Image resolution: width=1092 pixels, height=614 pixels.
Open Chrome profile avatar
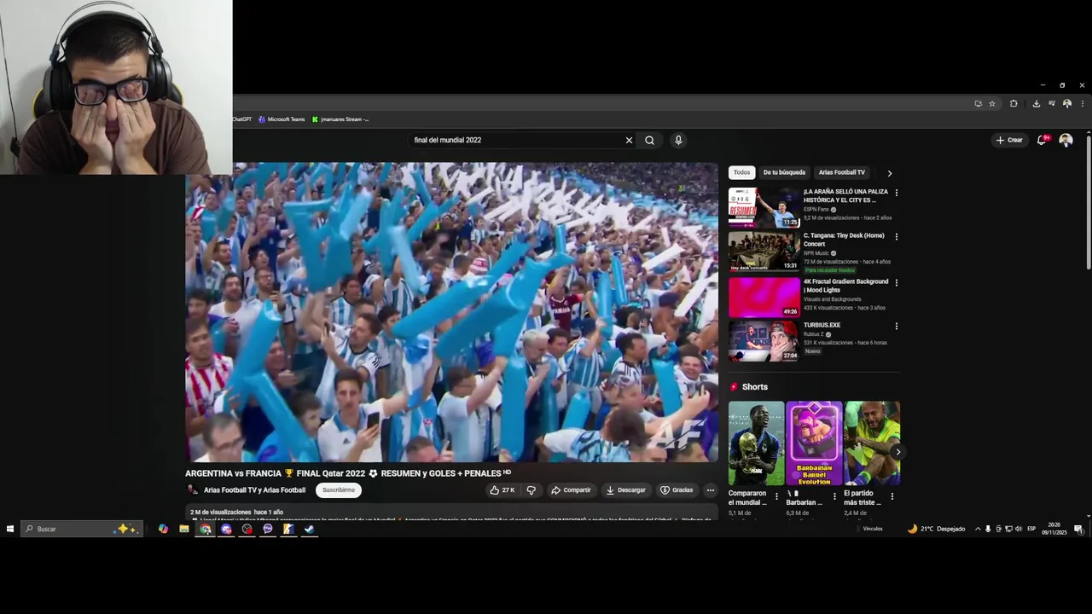pos(1067,103)
